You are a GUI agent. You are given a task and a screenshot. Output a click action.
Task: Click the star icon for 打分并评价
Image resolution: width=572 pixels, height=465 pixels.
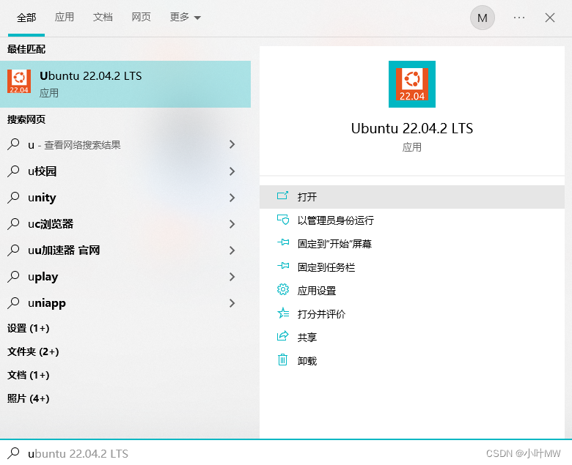(283, 313)
